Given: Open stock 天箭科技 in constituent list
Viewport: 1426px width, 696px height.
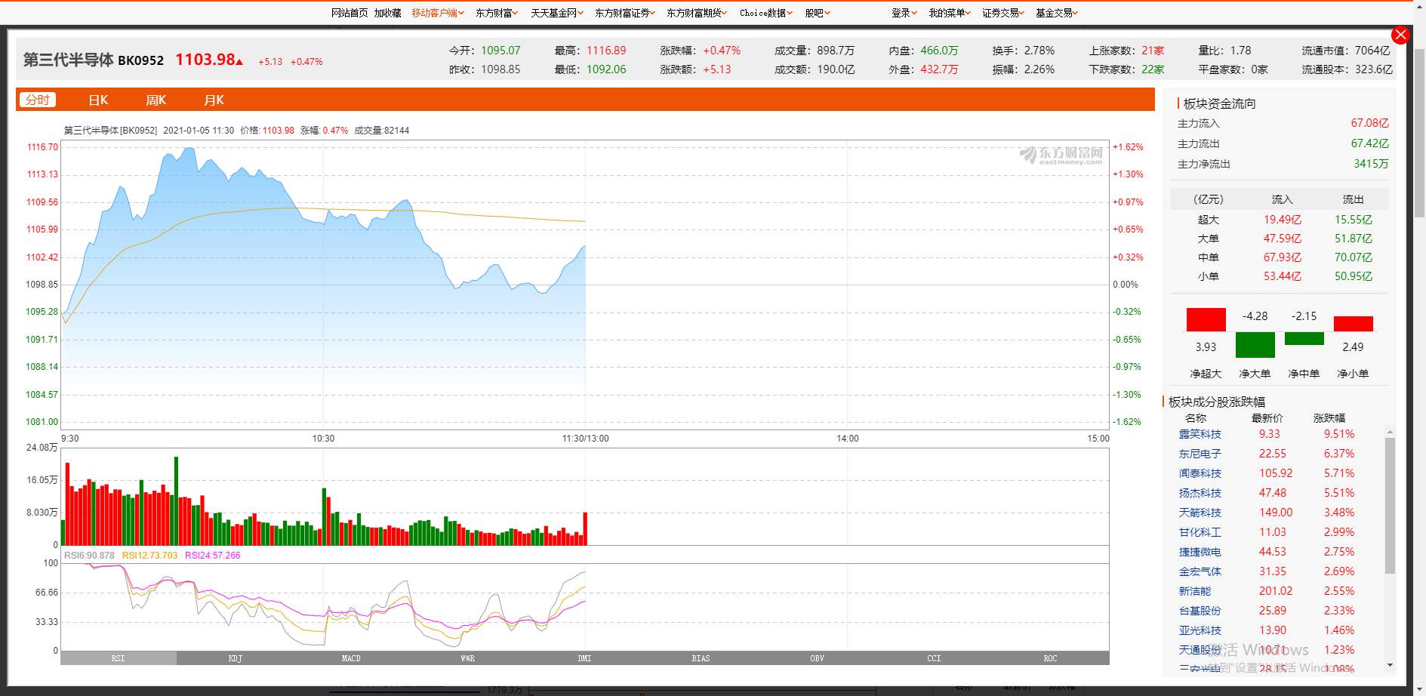Looking at the screenshot, I should click(1200, 513).
